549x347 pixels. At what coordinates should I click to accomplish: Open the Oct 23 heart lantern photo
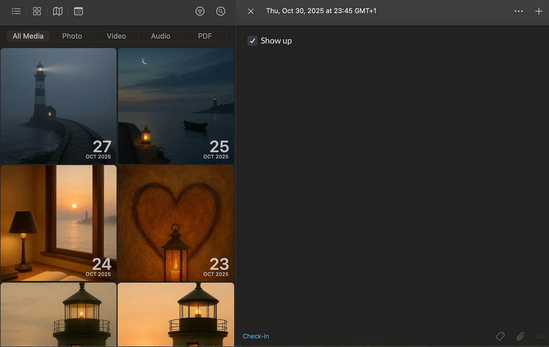point(176,223)
